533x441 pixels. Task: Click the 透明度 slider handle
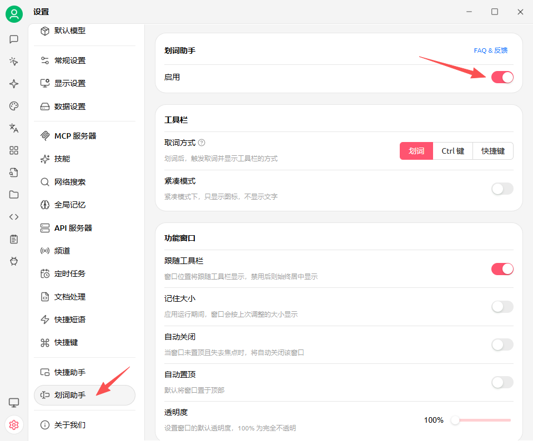pos(455,420)
